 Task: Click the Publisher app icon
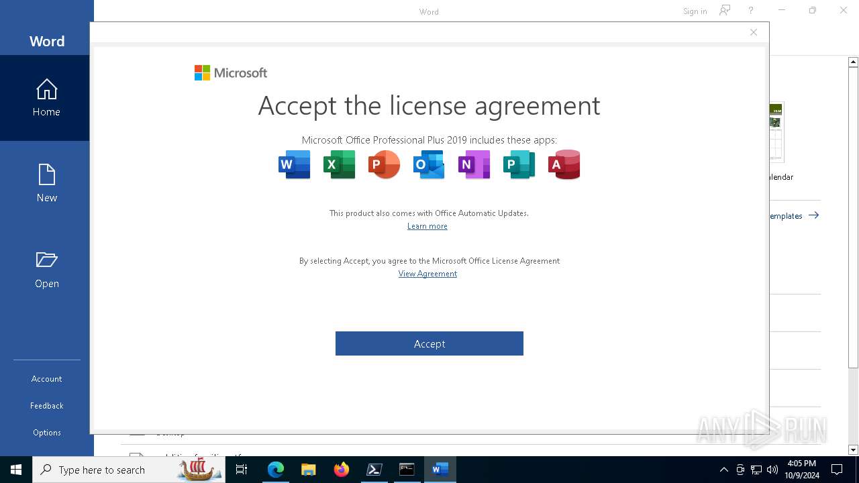click(519, 164)
